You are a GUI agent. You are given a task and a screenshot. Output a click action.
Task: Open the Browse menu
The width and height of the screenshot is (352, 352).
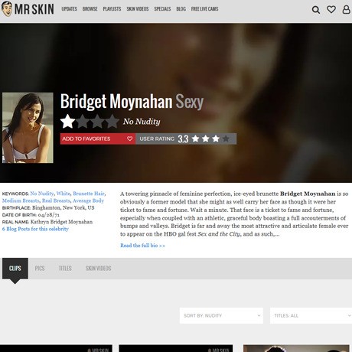coord(90,9)
